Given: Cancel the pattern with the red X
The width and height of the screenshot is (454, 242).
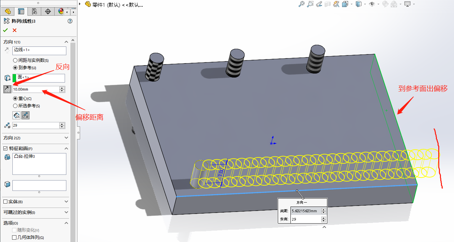Looking at the screenshot, I should point(14,30).
